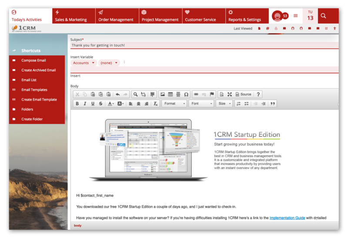348x238 pixels.
Task: Open Email Templates in Shortcuts
Action: (x=34, y=90)
